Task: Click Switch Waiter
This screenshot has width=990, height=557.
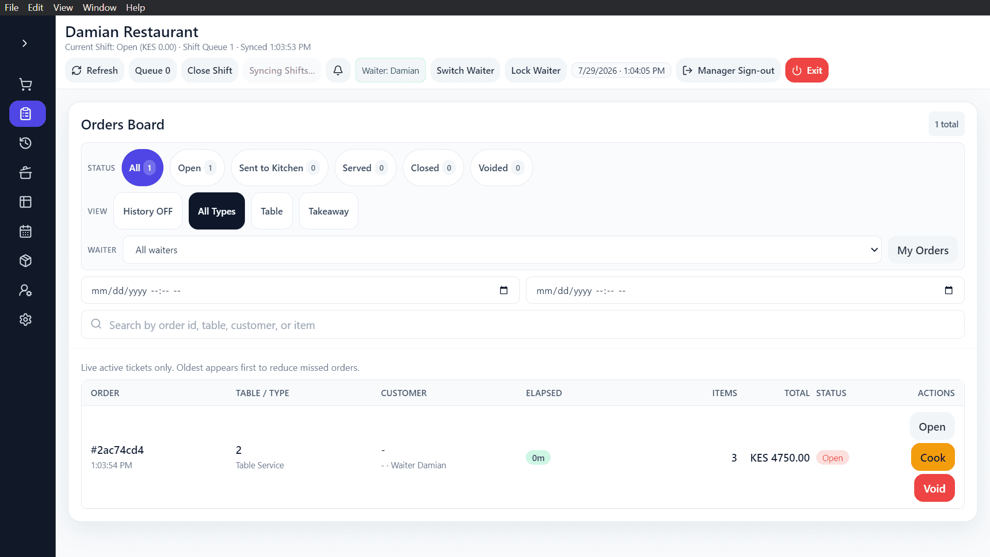Action: [465, 70]
